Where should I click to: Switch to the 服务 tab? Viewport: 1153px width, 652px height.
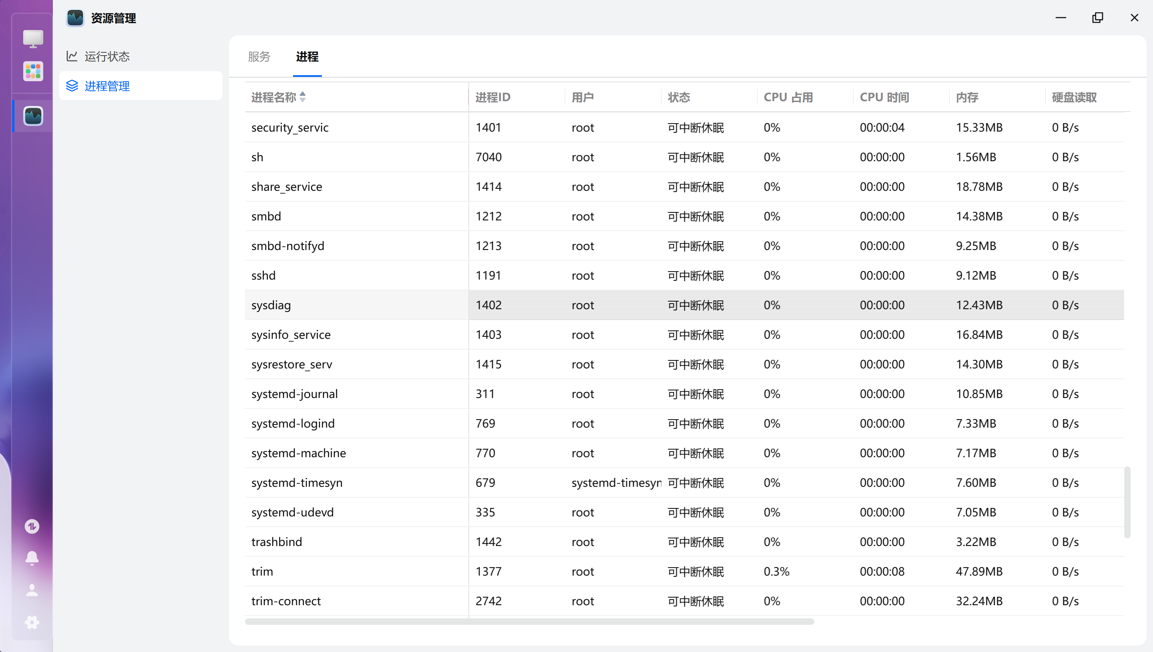click(x=259, y=56)
